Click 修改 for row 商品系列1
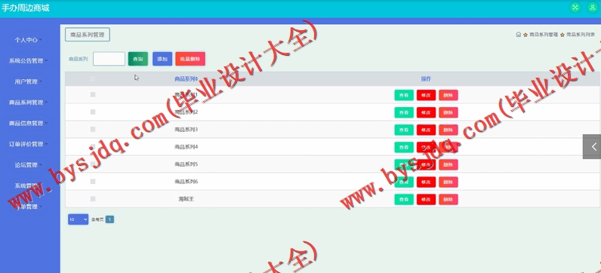601x273 pixels. (427, 95)
